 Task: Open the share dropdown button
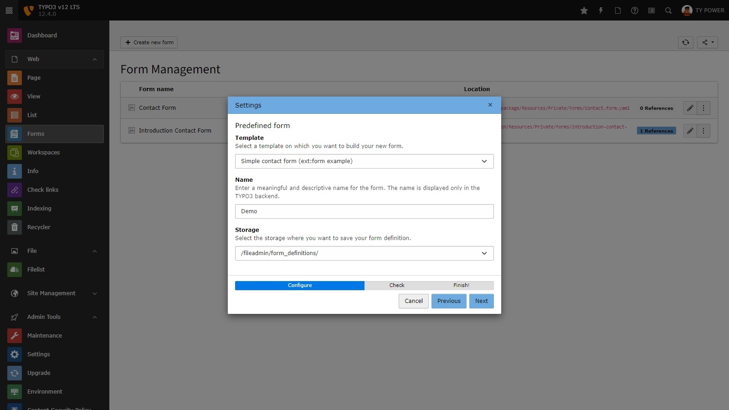pos(708,42)
